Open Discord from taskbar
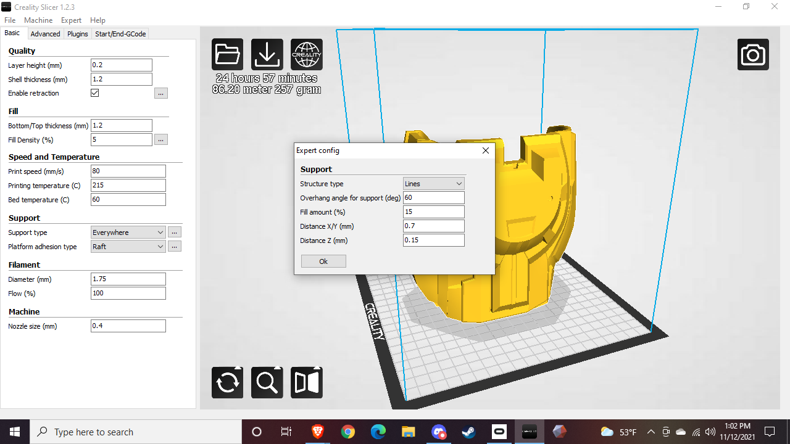 tap(439, 432)
